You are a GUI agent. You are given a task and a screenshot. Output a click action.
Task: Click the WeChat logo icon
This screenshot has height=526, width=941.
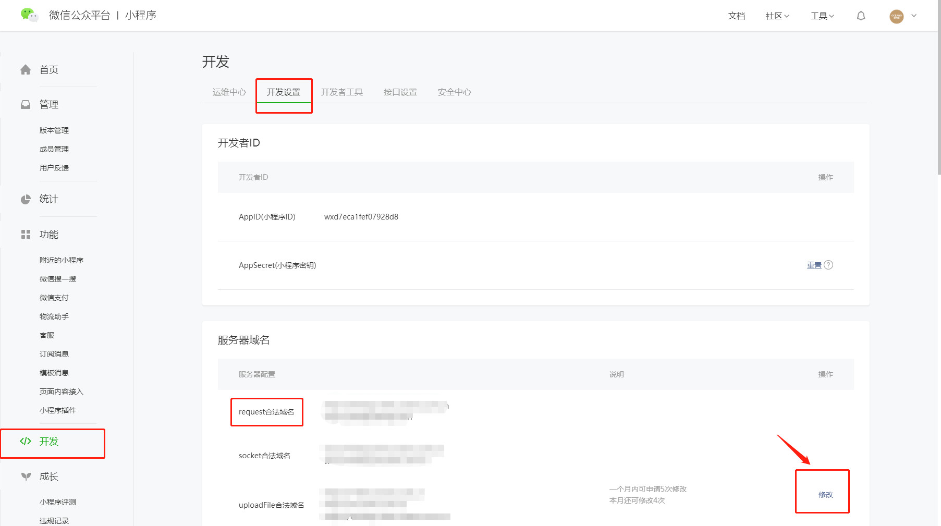click(29, 15)
